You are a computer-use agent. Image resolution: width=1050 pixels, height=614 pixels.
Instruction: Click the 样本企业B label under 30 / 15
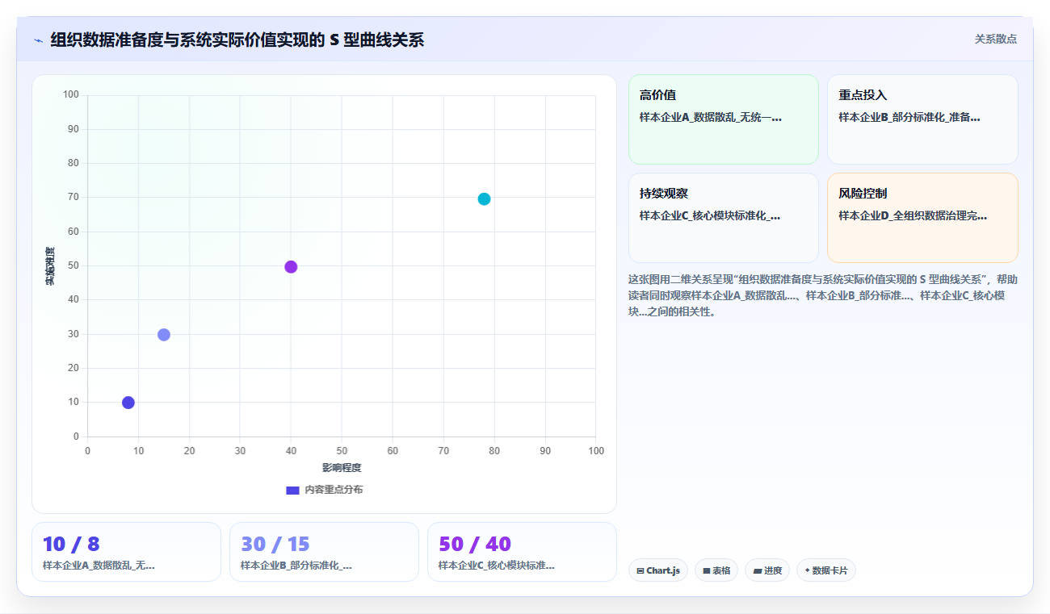(x=296, y=566)
